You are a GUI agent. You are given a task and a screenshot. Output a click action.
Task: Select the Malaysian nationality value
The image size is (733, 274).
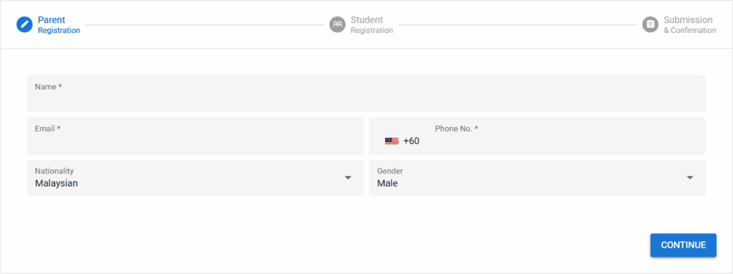click(56, 183)
